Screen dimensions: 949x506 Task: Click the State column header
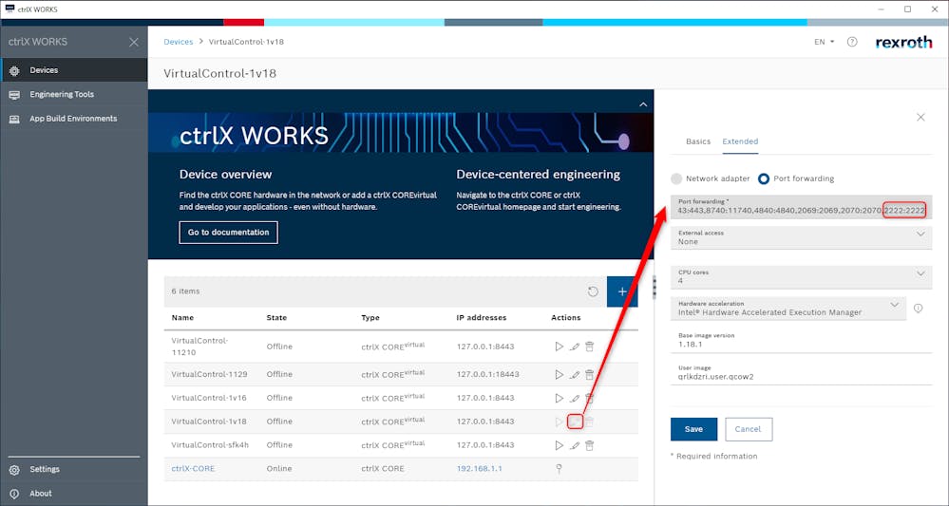pos(276,317)
